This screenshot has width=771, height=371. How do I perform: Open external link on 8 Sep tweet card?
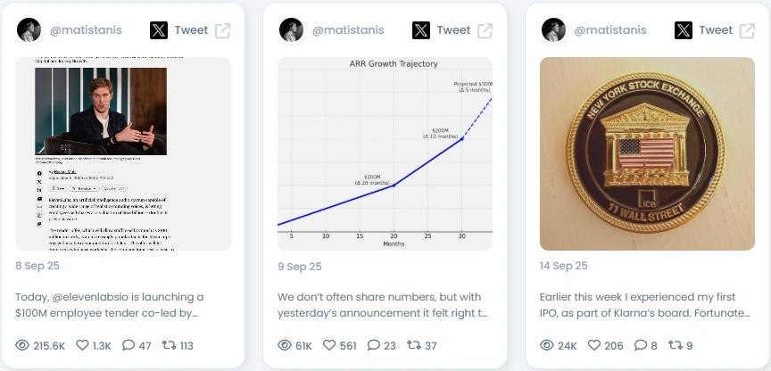tap(223, 30)
